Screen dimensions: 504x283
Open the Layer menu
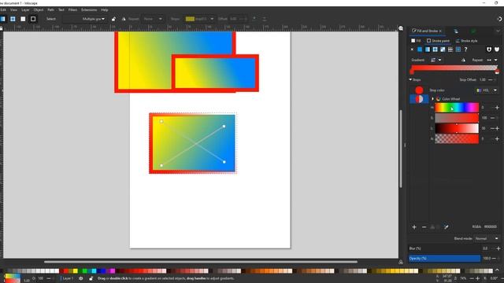[25, 10]
